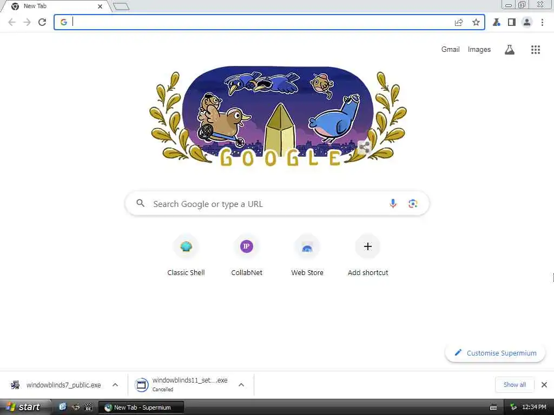Open a new tab with the tab-strip button
554x415 pixels.
coord(122,6)
